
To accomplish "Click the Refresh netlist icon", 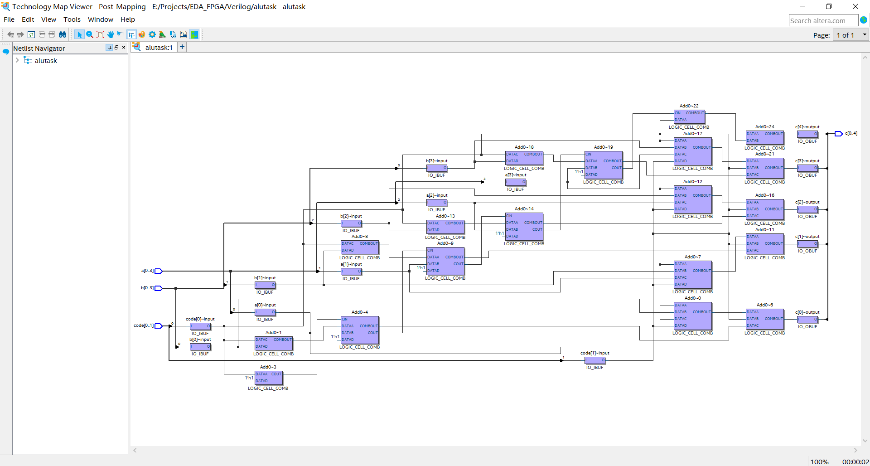I will (x=31, y=34).
